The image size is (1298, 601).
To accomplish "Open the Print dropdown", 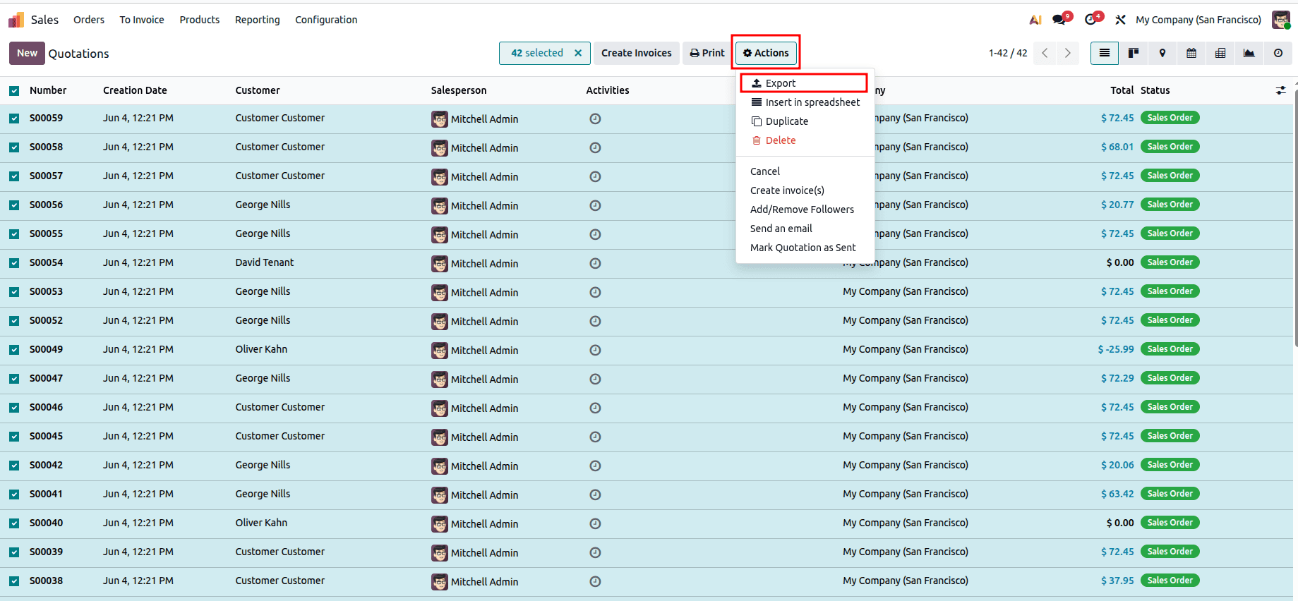I will [x=707, y=53].
